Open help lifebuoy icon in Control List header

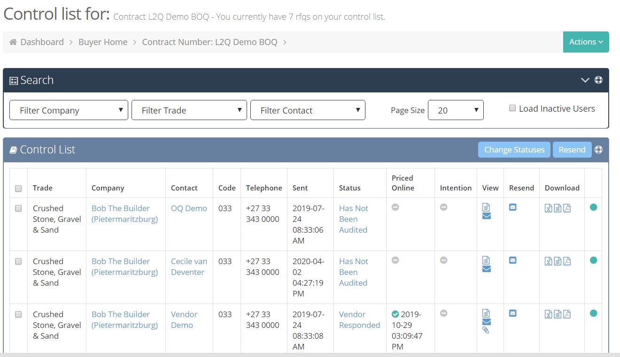coord(598,150)
